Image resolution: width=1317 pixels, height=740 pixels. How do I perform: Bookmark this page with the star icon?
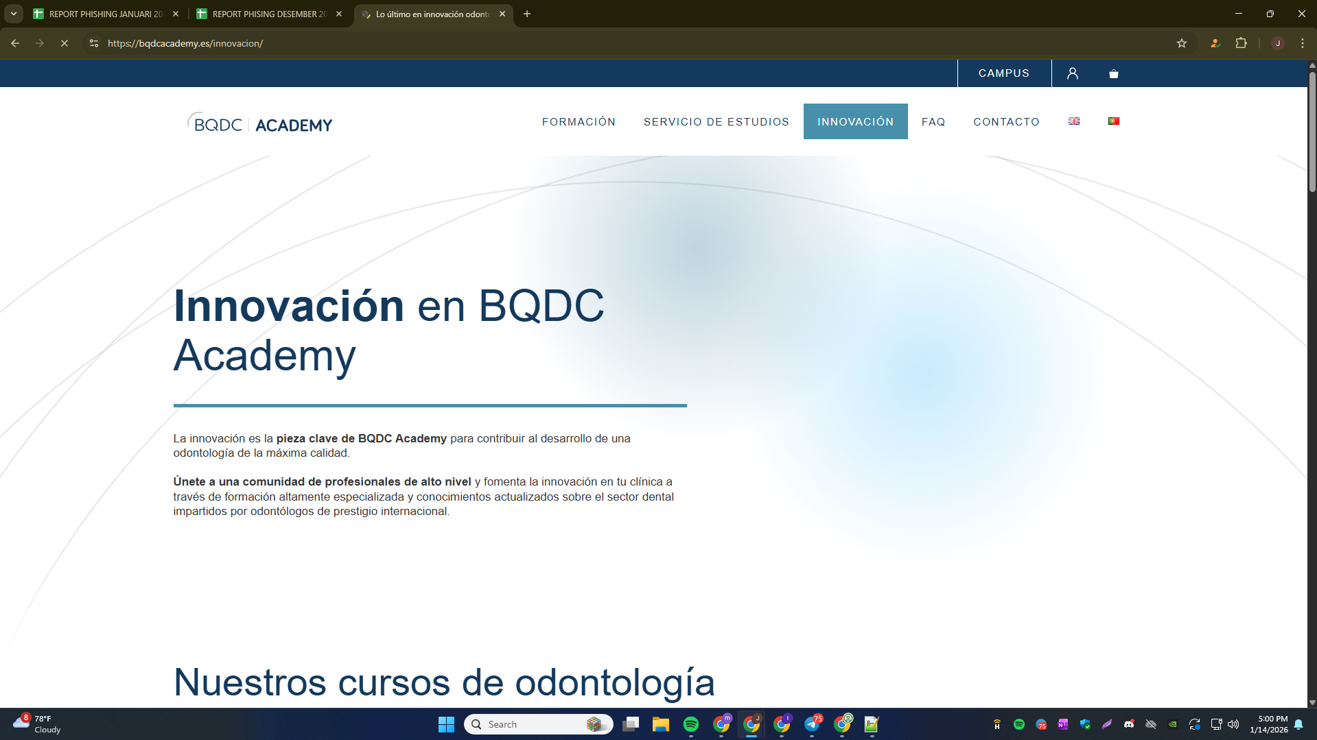tap(1182, 43)
